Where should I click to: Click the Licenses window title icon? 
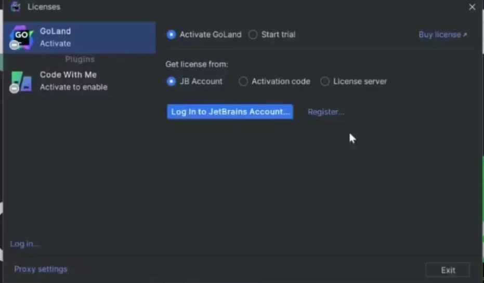click(15, 6)
